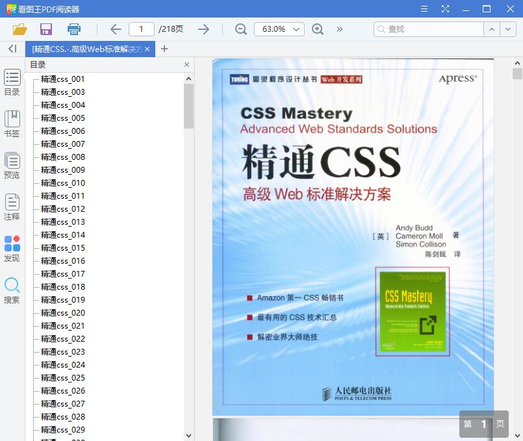
Task: Select outline entry 精通css_027
Action: (63, 404)
